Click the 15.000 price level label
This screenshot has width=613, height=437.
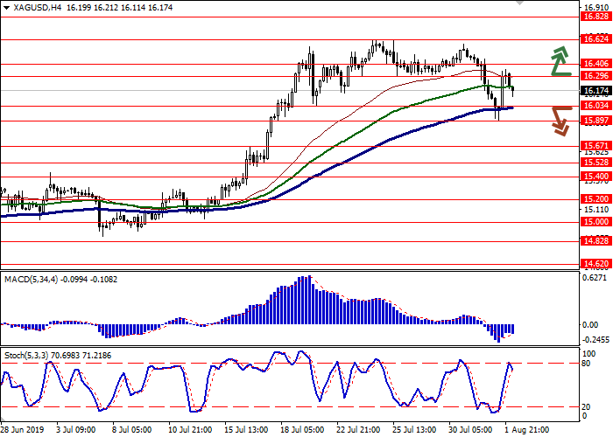point(595,222)
